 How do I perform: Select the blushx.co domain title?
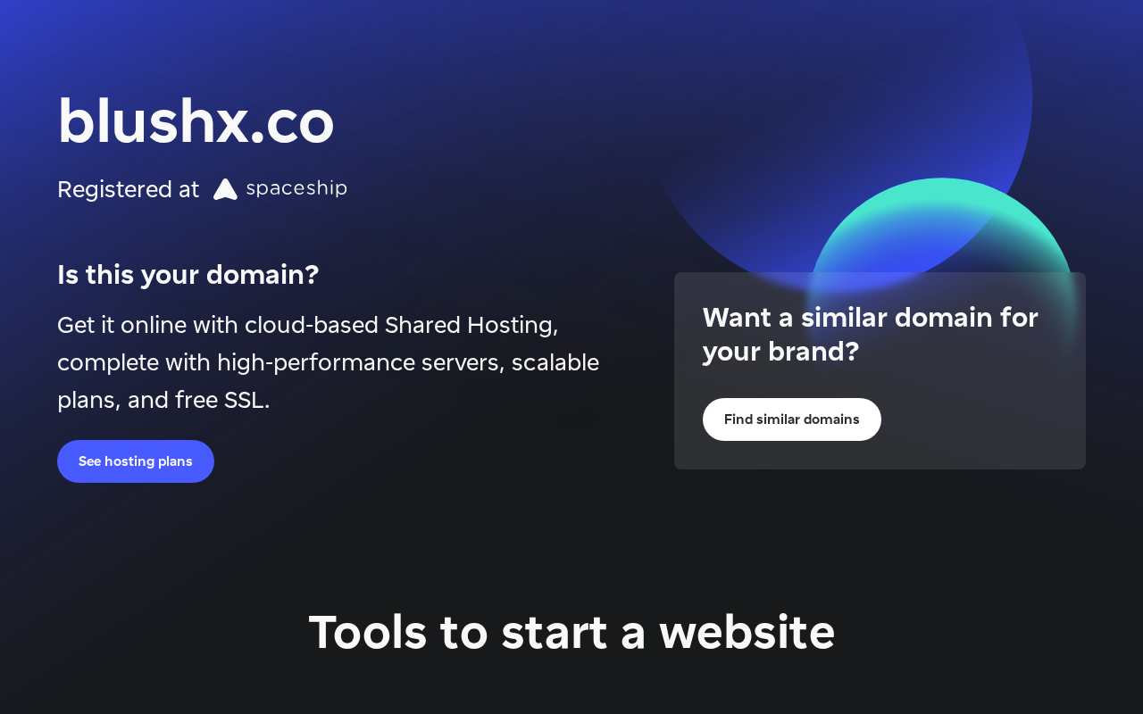(x=196, y=122)
